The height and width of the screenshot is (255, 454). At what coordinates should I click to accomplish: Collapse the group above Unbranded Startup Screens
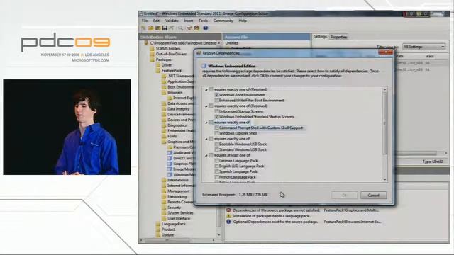pos(206,106)
